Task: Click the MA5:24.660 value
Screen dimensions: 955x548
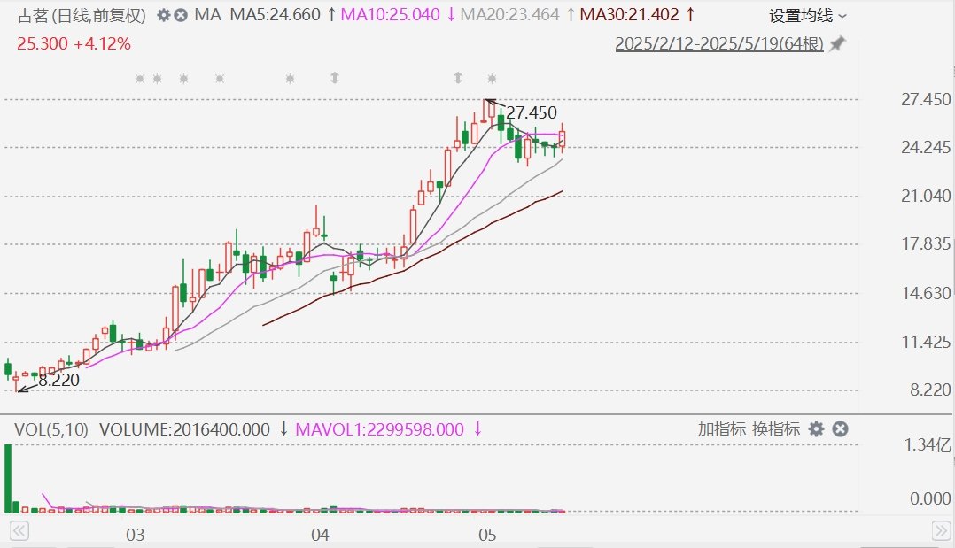Action: (x=276, y=15)
